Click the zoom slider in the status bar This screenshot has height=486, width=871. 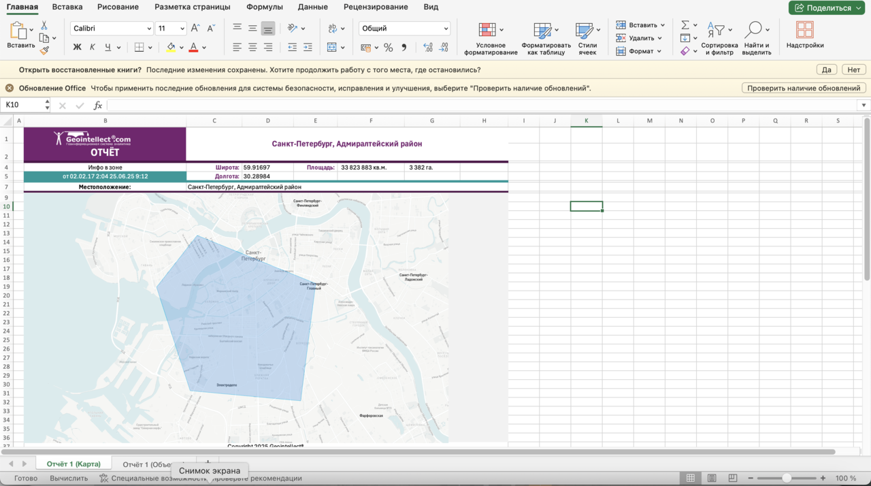point(787,479)
